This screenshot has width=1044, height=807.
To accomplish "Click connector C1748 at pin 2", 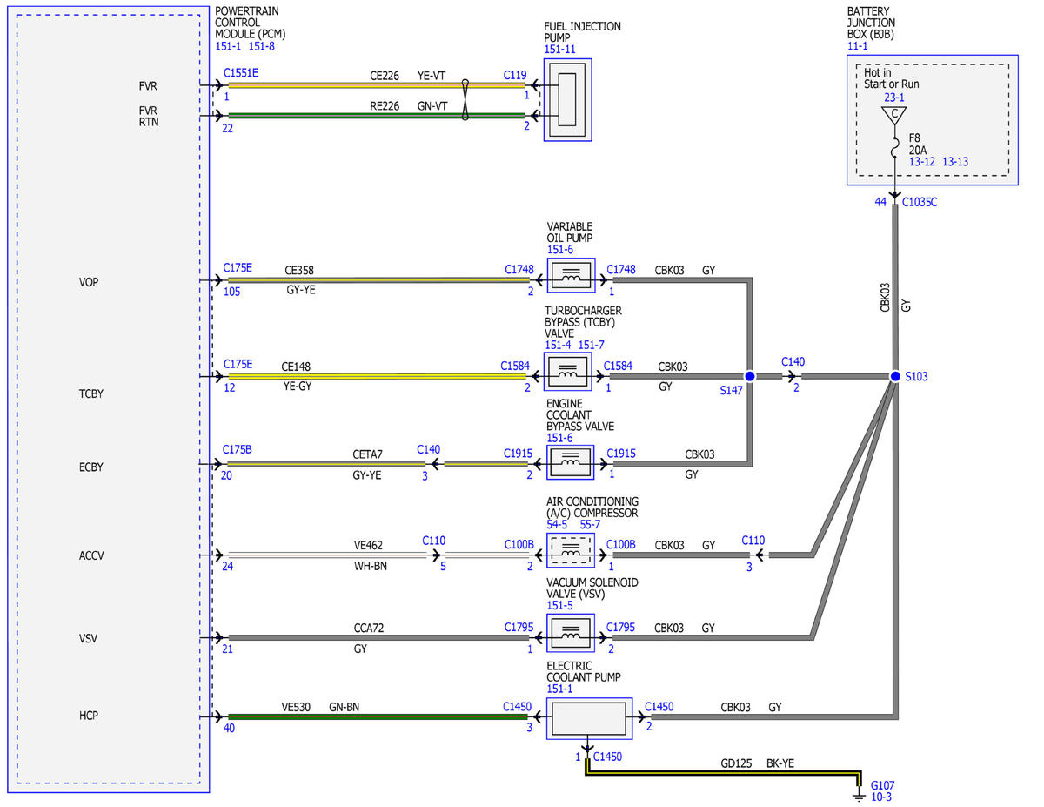I will [519, 270].
